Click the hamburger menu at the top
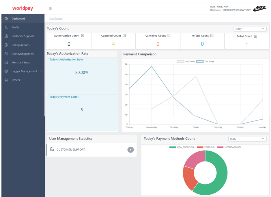 [x=50, y=8]
